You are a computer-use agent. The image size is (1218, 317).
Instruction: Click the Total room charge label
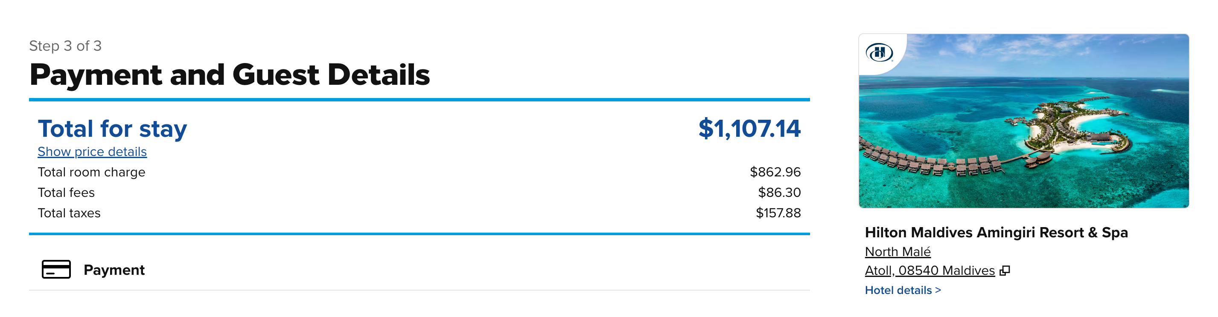[91, 172]
